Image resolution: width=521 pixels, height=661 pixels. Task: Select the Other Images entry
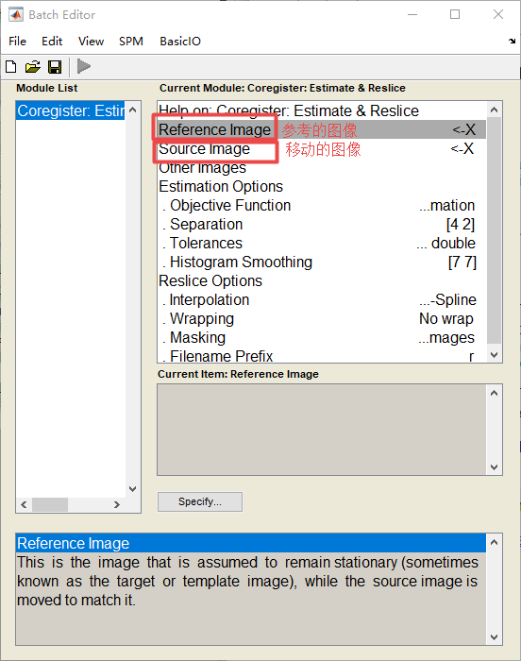(x=322, y=168)
